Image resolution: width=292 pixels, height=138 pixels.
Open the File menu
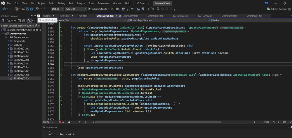pos(9,3)
